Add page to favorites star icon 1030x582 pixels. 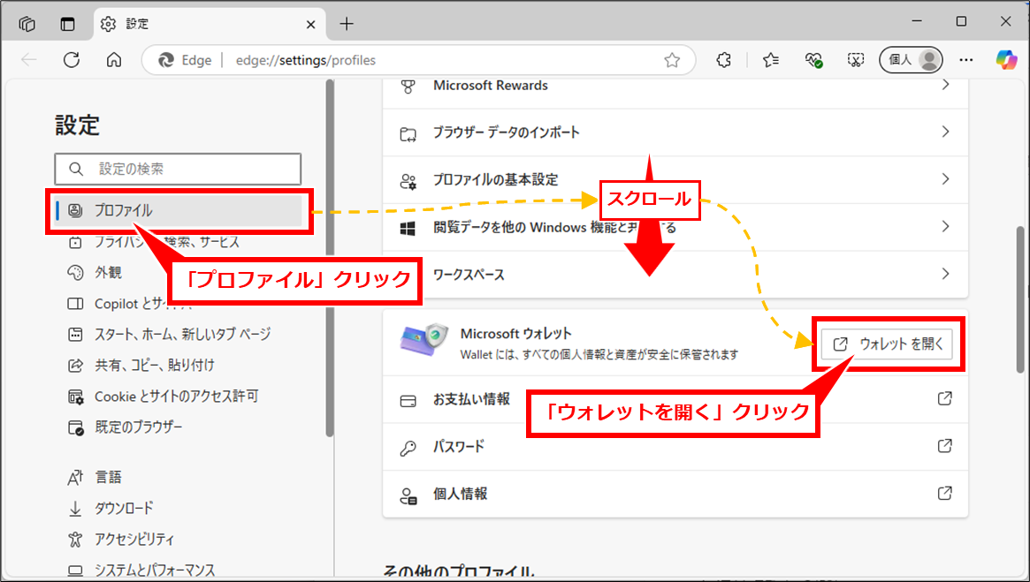point(672,60)
